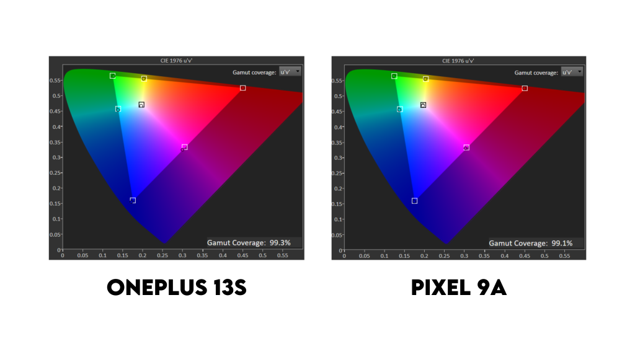Click the red primary target square in left chart
Viewport: 635px width, 357px height.
pos(242,88)
